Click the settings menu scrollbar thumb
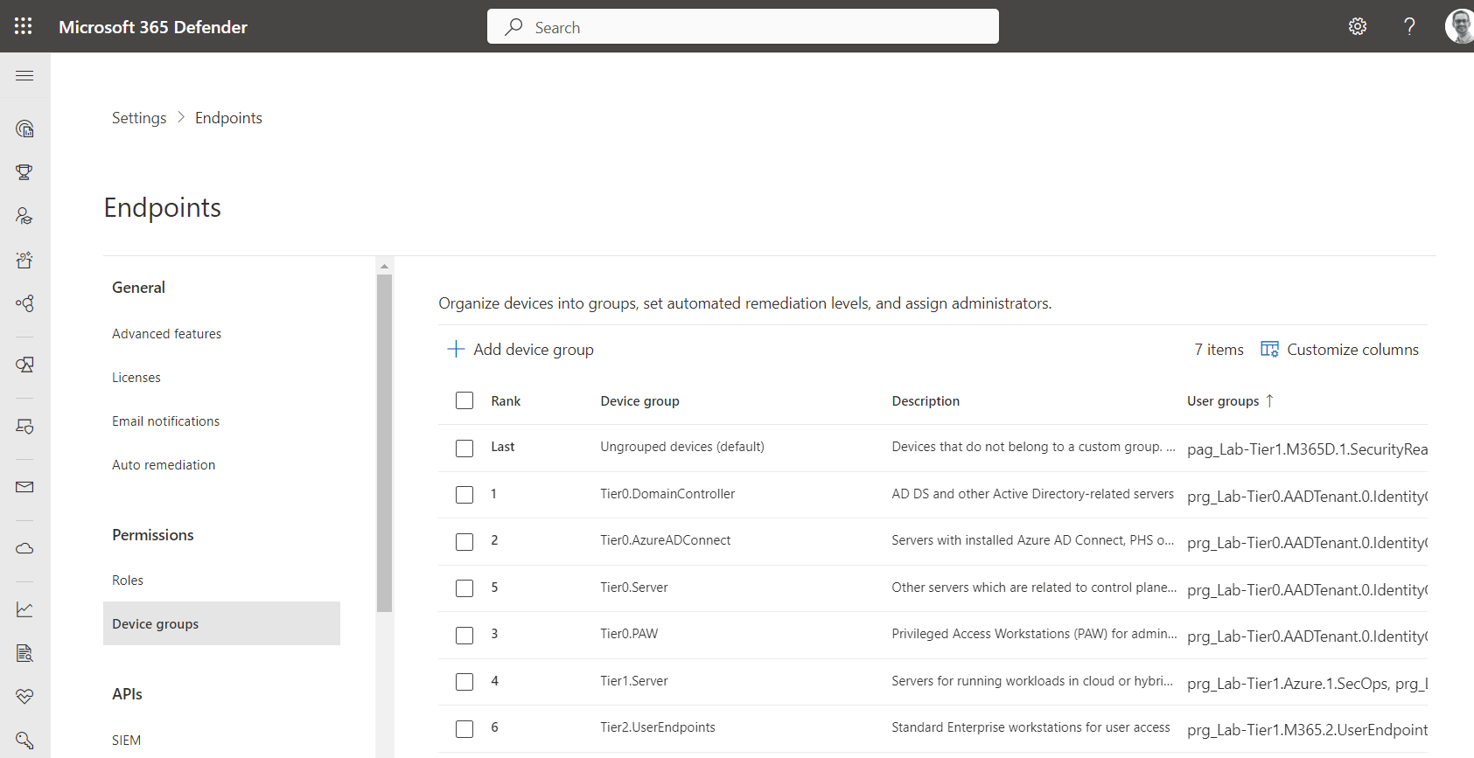 coord(384,443)
